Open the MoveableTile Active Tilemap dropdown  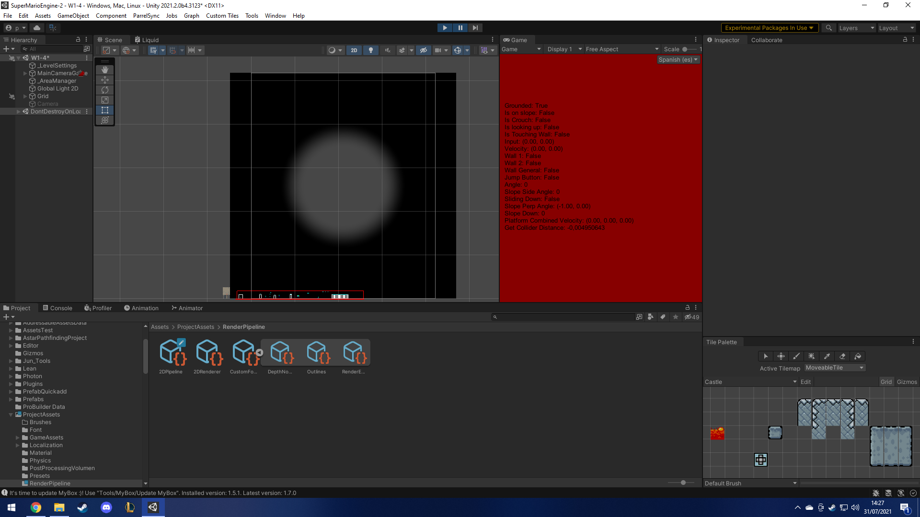[835, 368]
